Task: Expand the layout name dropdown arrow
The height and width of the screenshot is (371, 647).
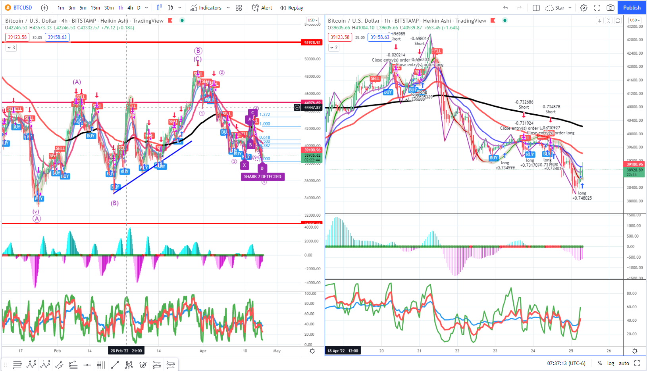Action: coord(570,8)
